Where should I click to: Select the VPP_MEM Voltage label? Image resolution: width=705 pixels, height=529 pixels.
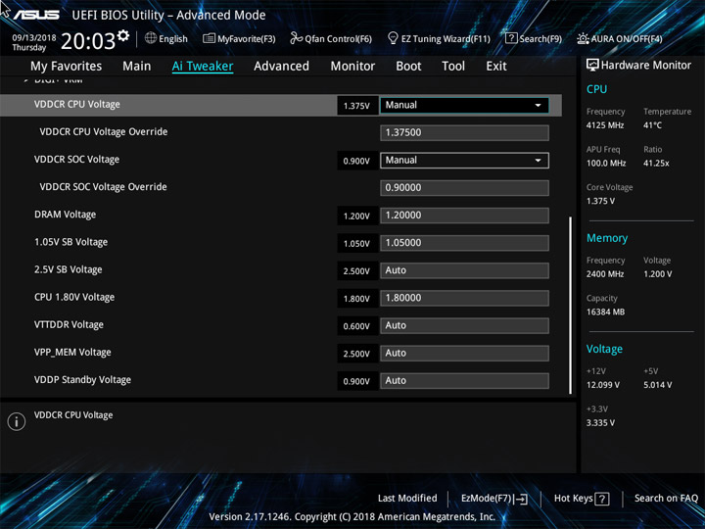pos(72,353)
